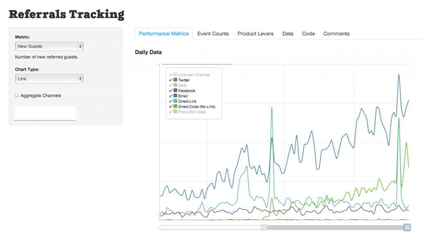Switch to the Event Counts tab
430x243 pixels.
coord(213,34)
